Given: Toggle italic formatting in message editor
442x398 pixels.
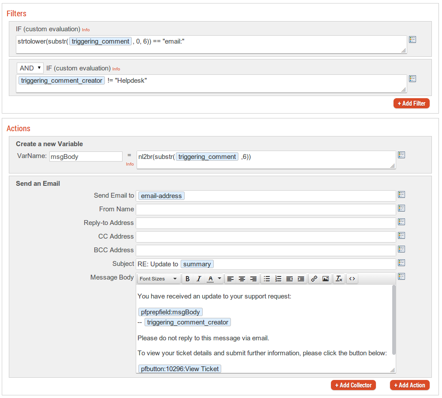Looking at the screenshot, I should tap(199, 279).
